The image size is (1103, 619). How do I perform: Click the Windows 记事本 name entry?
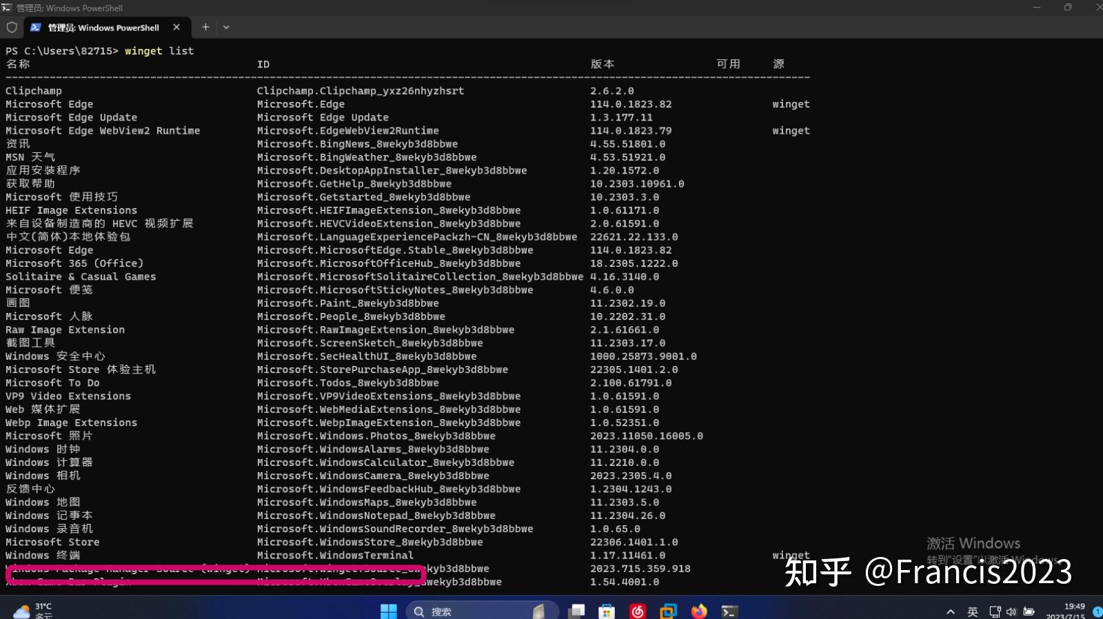point(49,516)
